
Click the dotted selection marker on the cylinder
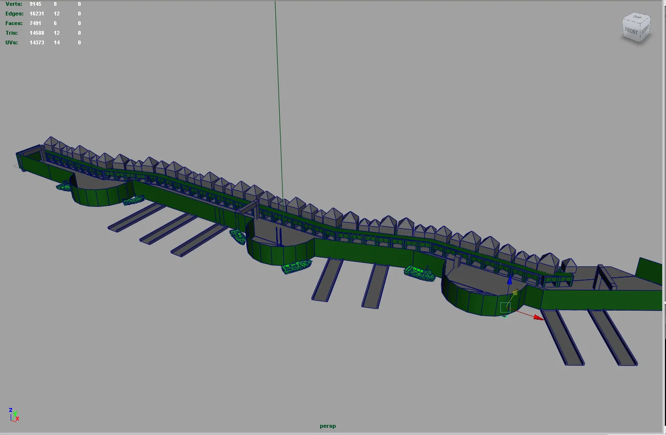(x=504, y=308)
